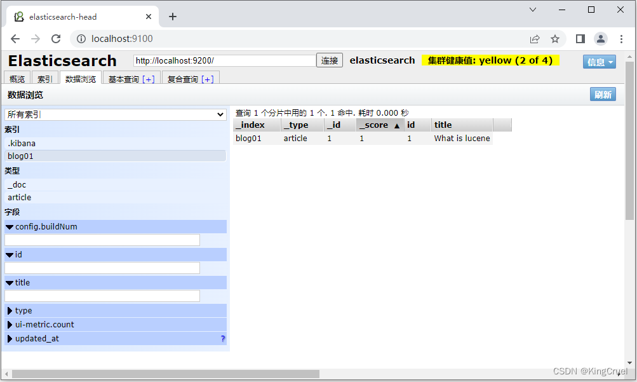Click the 'What is lucene' title cell
Image resolution: width=637 pixels, height=382 pixels.
(462, 138)
